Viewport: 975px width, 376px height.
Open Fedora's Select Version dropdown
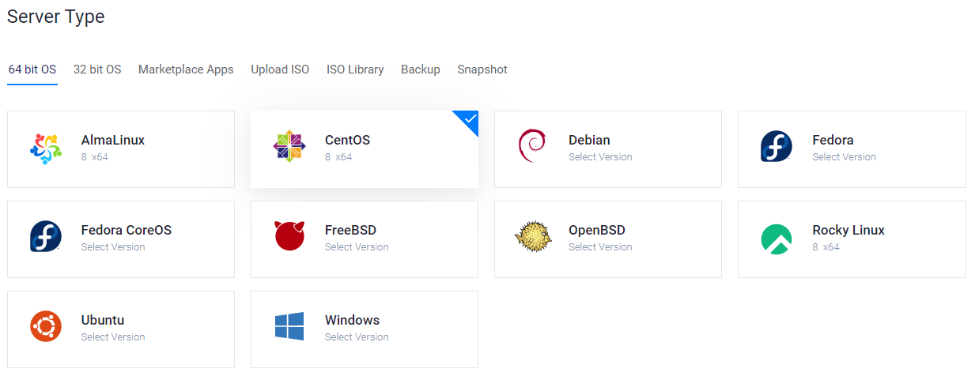click(844, 157)
